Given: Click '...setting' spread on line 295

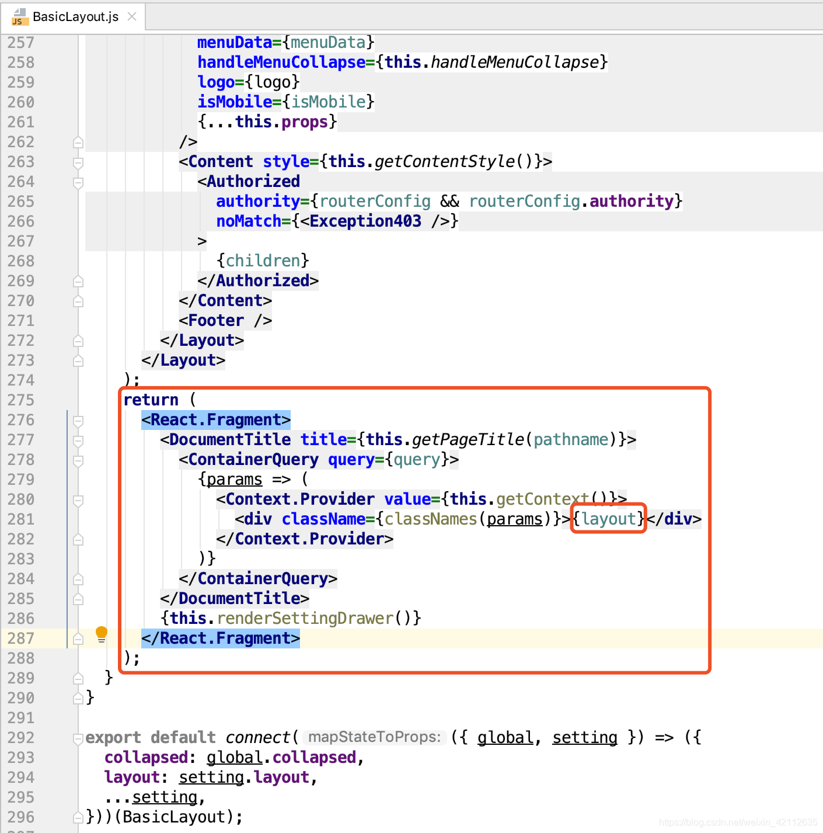Looking at the screenshot, I should 151,797.
